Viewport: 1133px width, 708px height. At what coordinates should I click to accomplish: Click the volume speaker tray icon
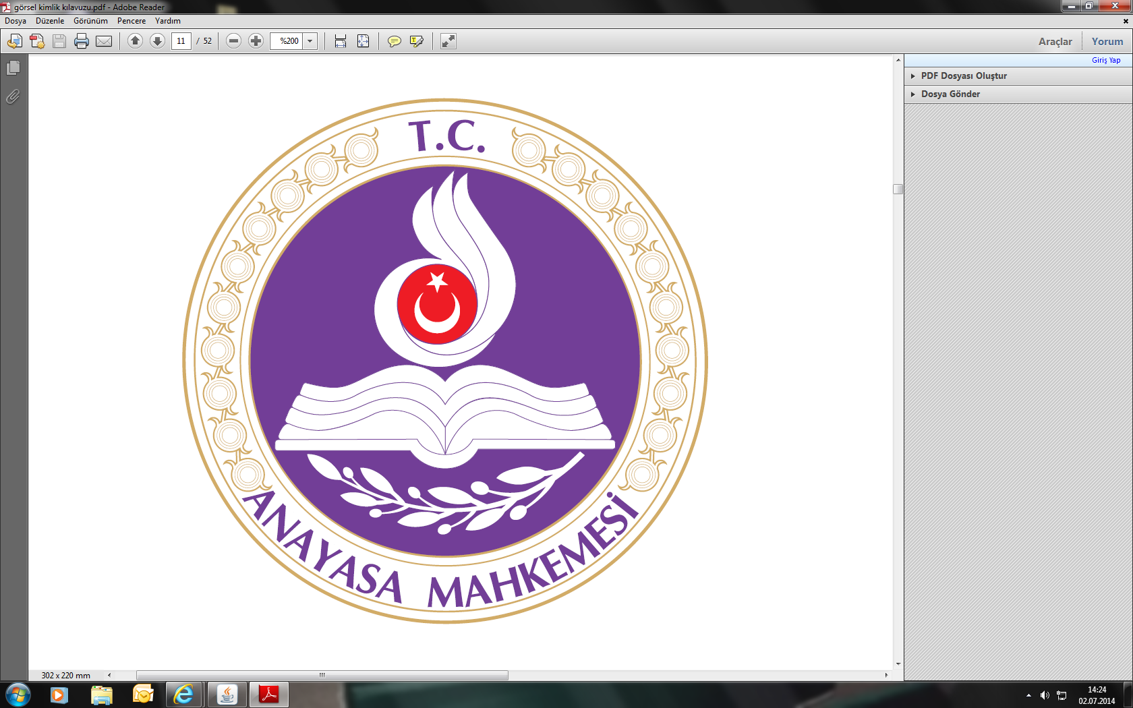pyautogui.click(x=1045, y=695)
